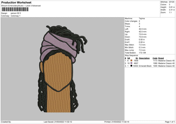Click the Width value '3.31 in'

172,10
